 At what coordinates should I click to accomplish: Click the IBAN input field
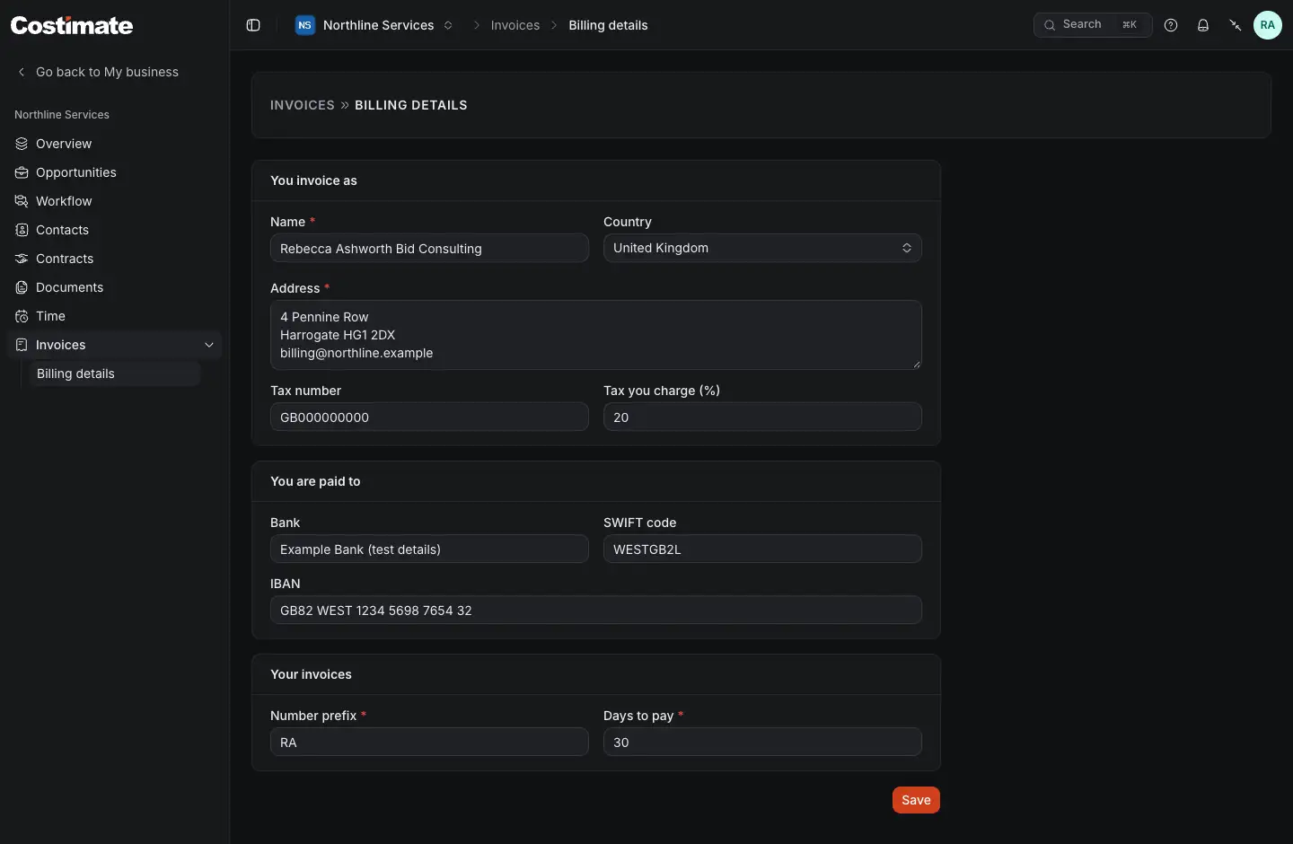tap(596, 610)
